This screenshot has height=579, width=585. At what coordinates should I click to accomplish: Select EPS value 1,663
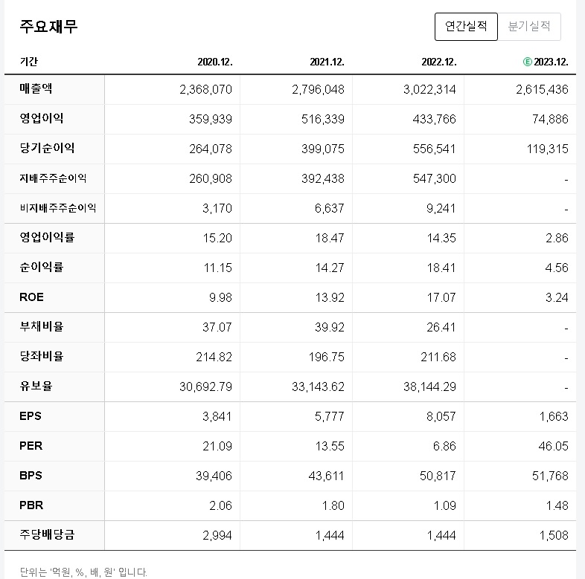click(x=554, y=416)
